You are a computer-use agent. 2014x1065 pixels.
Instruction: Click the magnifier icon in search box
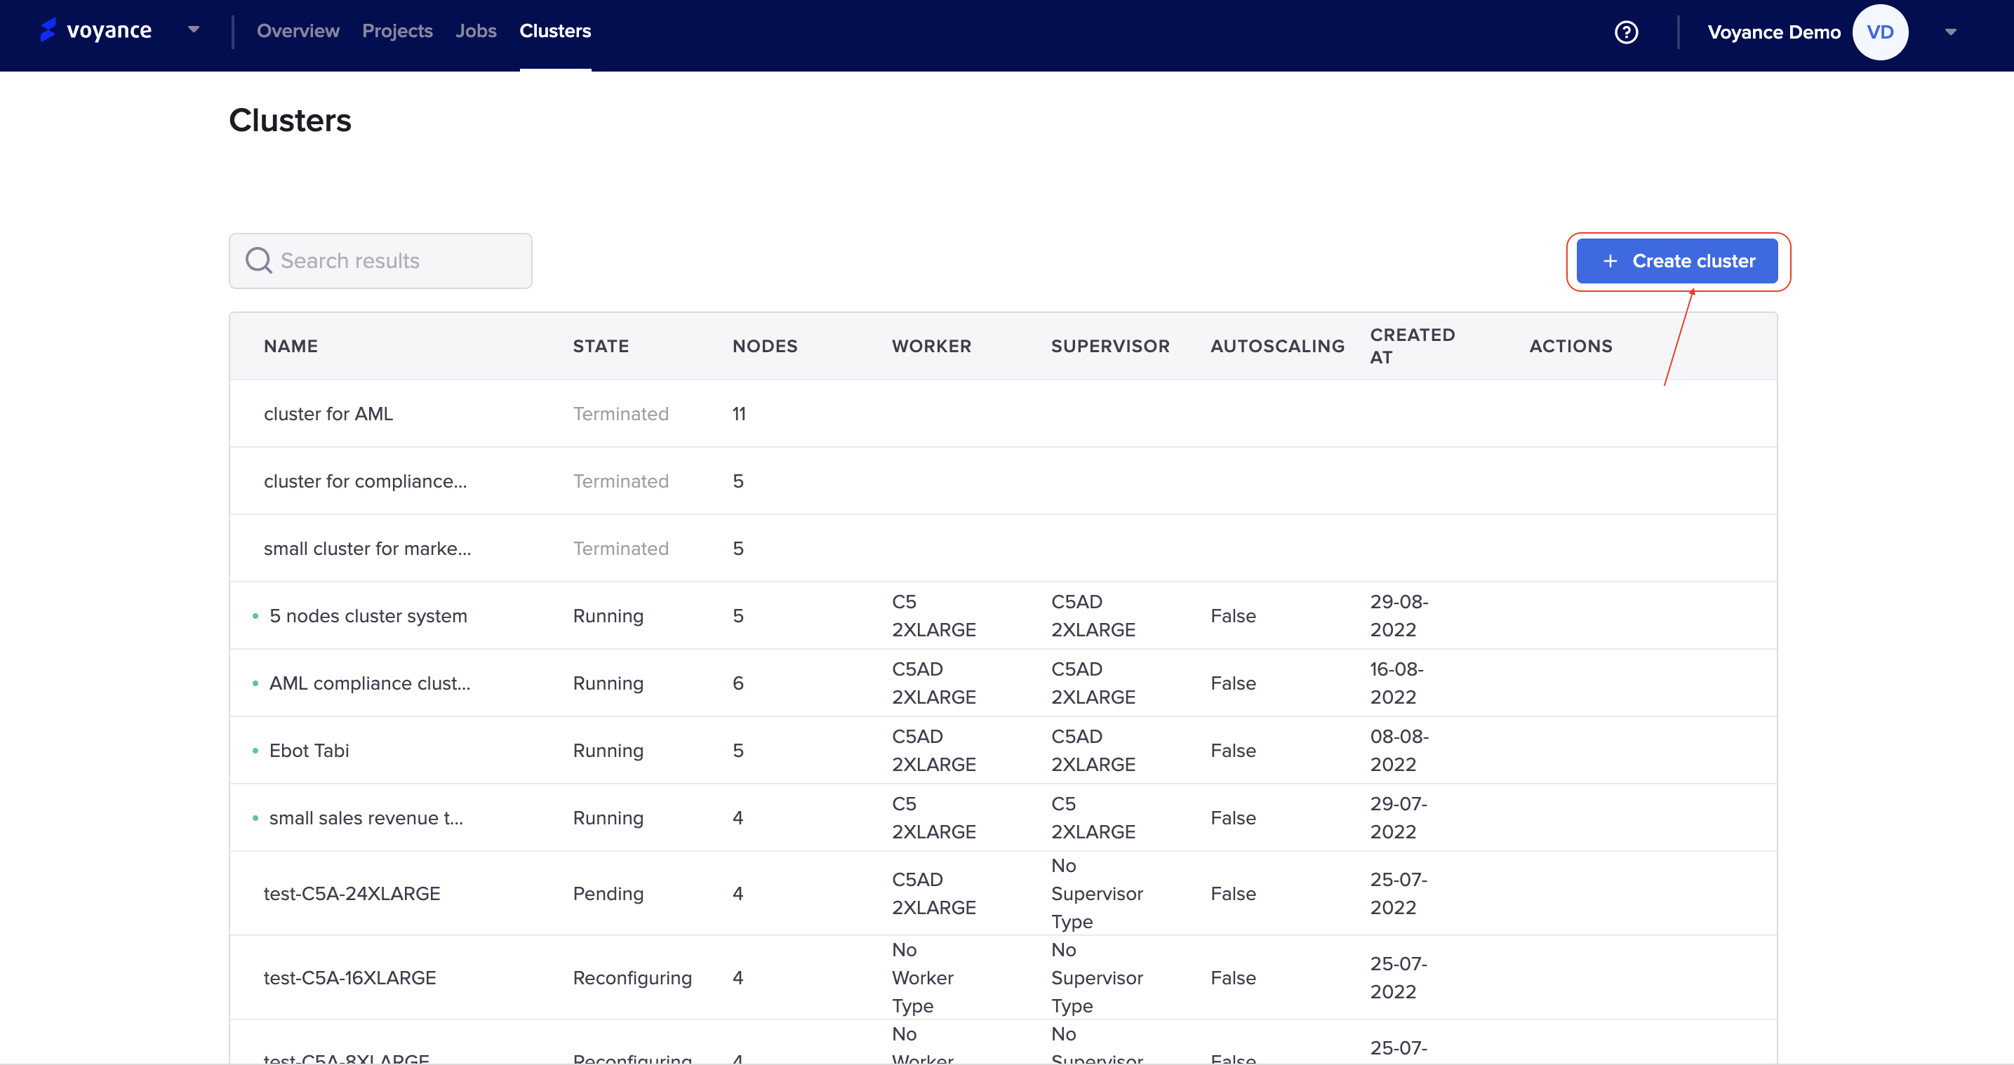pos(259,260)
